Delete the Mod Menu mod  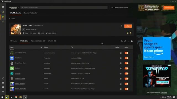[121, 58]
